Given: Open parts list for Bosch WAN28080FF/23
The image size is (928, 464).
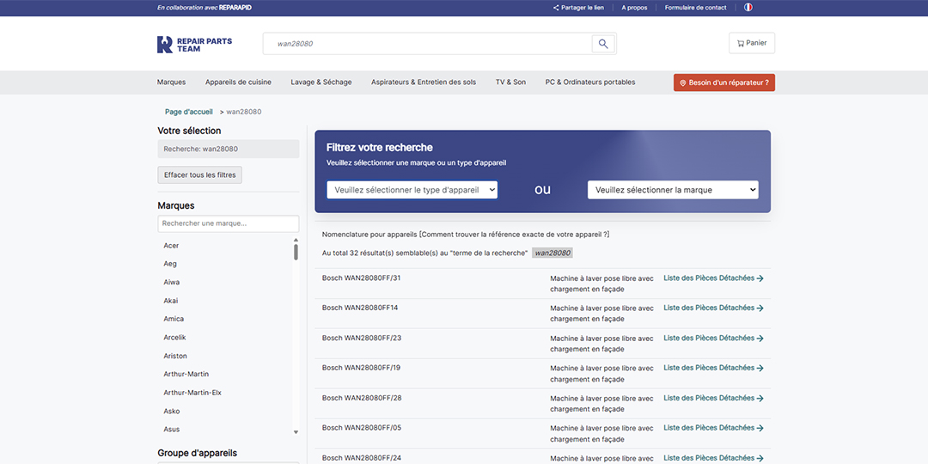Looking at the screenshot, I should click(708, 339).
